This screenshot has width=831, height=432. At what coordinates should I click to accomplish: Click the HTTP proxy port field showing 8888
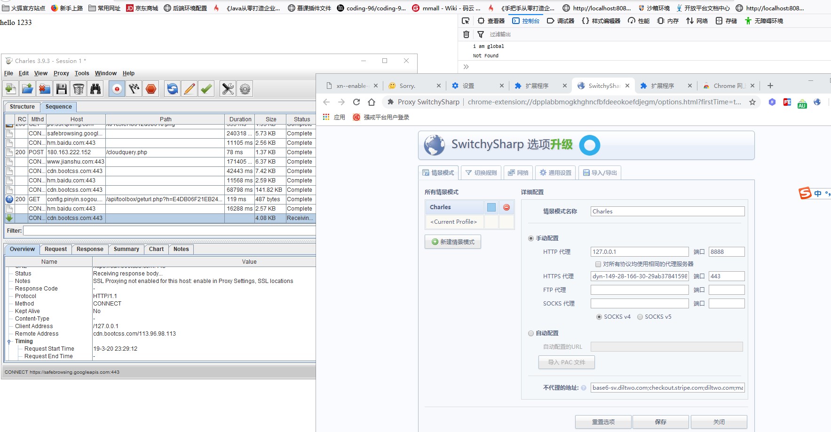727,252
